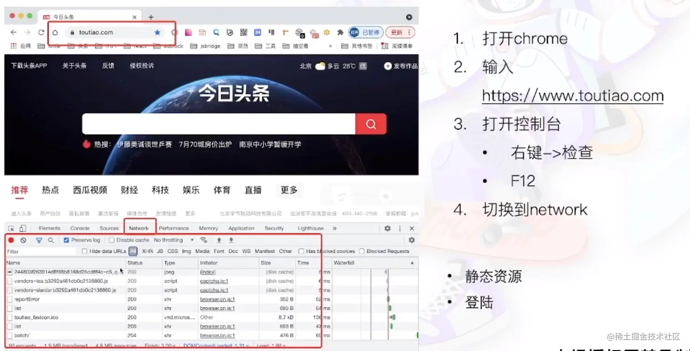
Task: Reload the toutiao page
Action: [x=41, y=32]
